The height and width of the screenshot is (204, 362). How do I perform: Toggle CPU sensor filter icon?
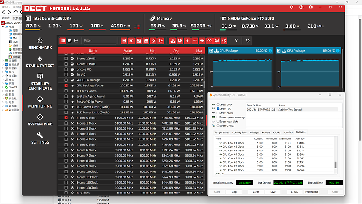pyautogui.click(x=124, y=41)
